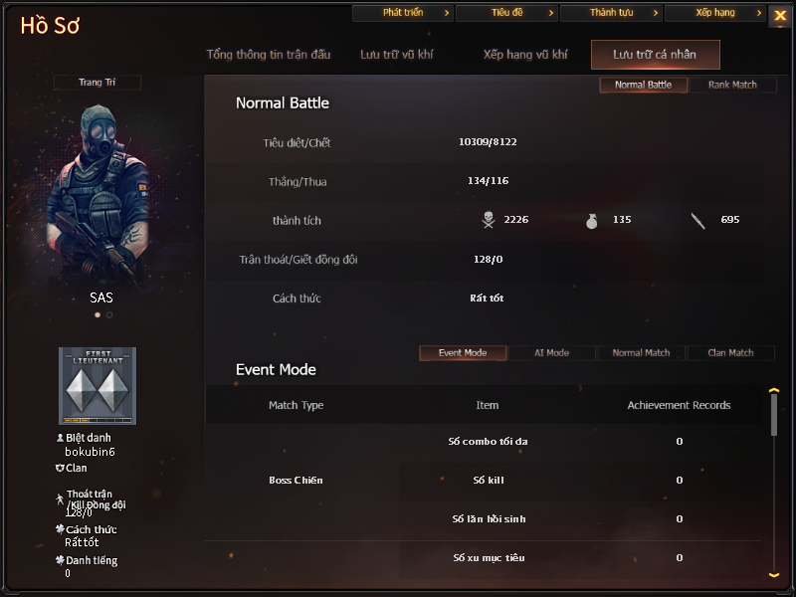Click the grenade kills icon
The image size is (796, 597).
pyautogui.click(x=591, y=221)
